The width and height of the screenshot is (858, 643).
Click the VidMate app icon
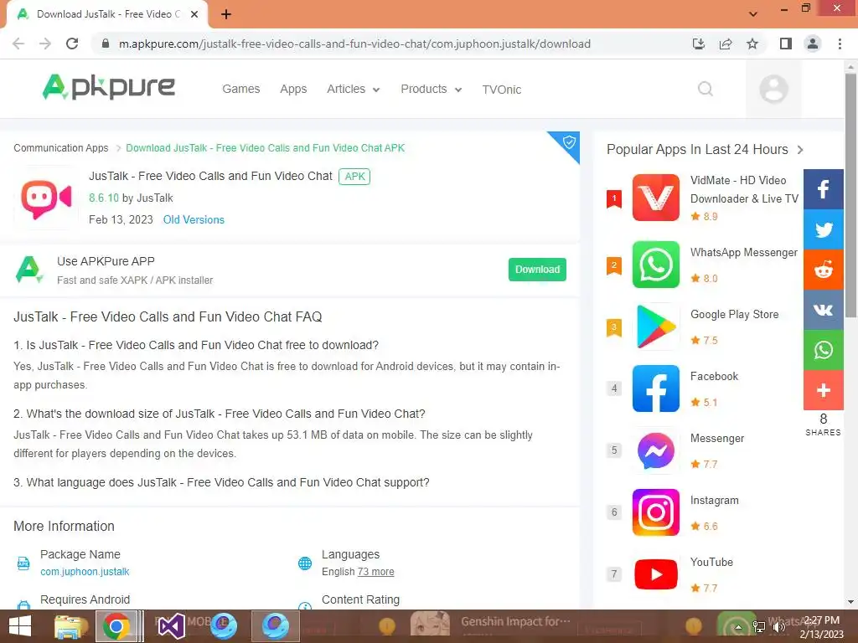pyautogui.click(x=655, y=198)
